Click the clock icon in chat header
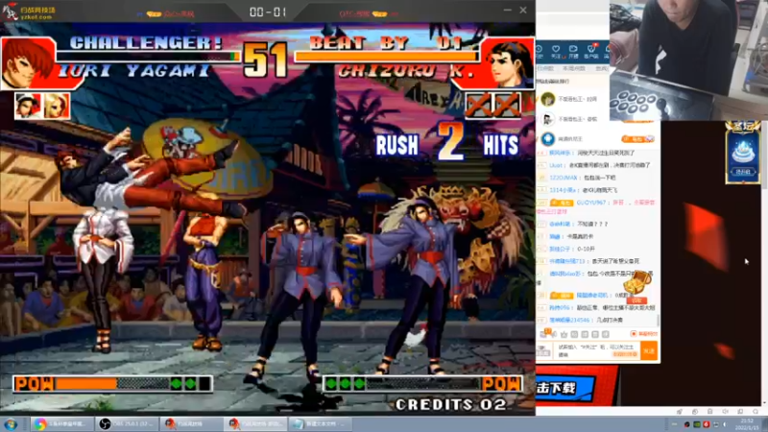The width and height of the screenshot is (768, 432). point(539,50)
